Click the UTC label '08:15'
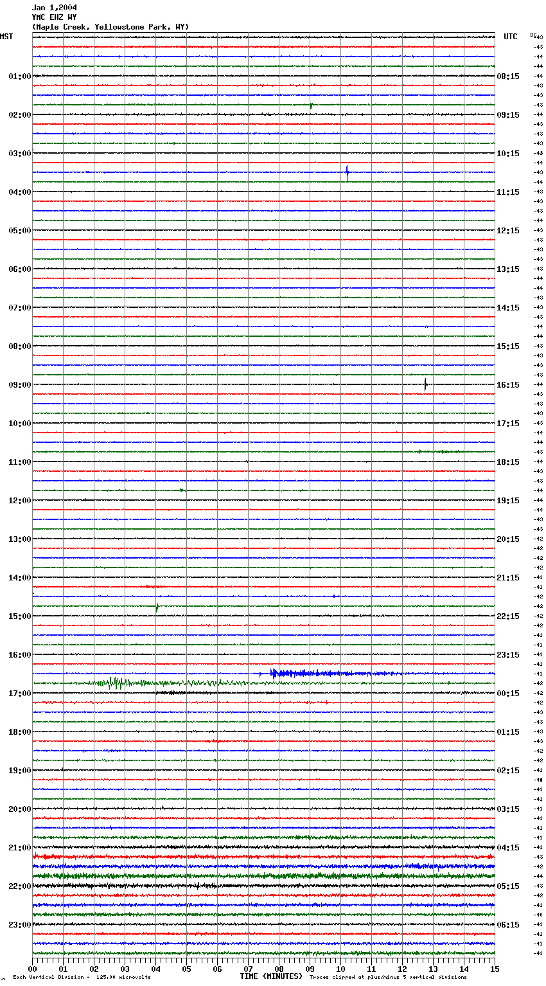Viewport: 546px width, 986px height. click(x=508, y=76)
